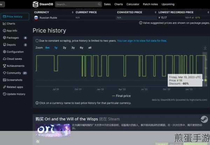Open the sign in to view full data link

(x=142, y=41)
